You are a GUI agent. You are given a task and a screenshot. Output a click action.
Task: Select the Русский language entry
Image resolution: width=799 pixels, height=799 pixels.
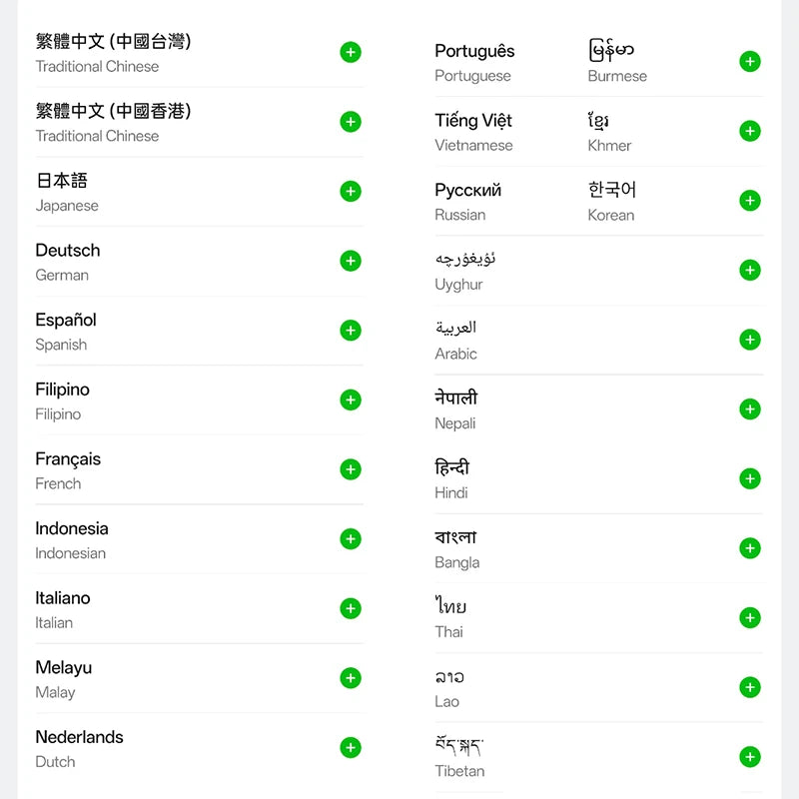point(467,202)
